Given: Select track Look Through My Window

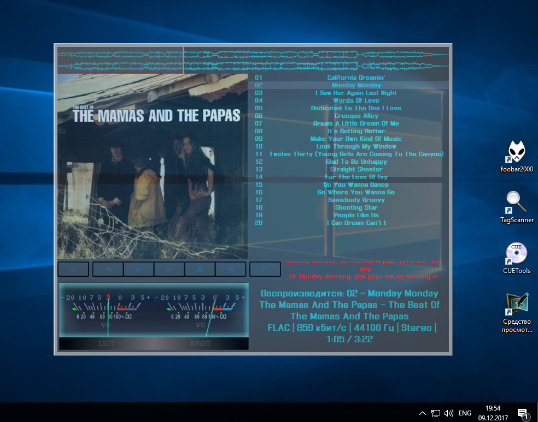Looking at the screenshot, I should pos(348,146).
